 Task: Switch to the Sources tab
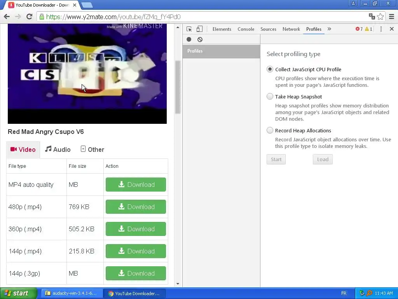pos(268,29)
